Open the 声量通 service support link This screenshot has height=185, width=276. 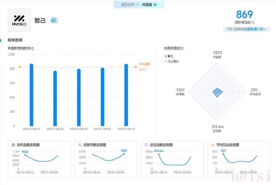[147, 5]
